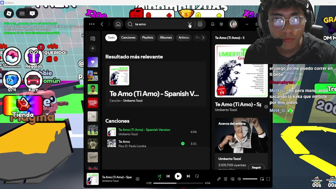Open 'Acerca del artista' artist card image

(x=241, y=135)
